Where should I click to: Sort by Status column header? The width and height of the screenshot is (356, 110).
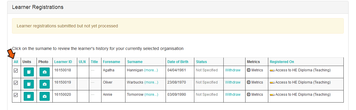[202, 62]
